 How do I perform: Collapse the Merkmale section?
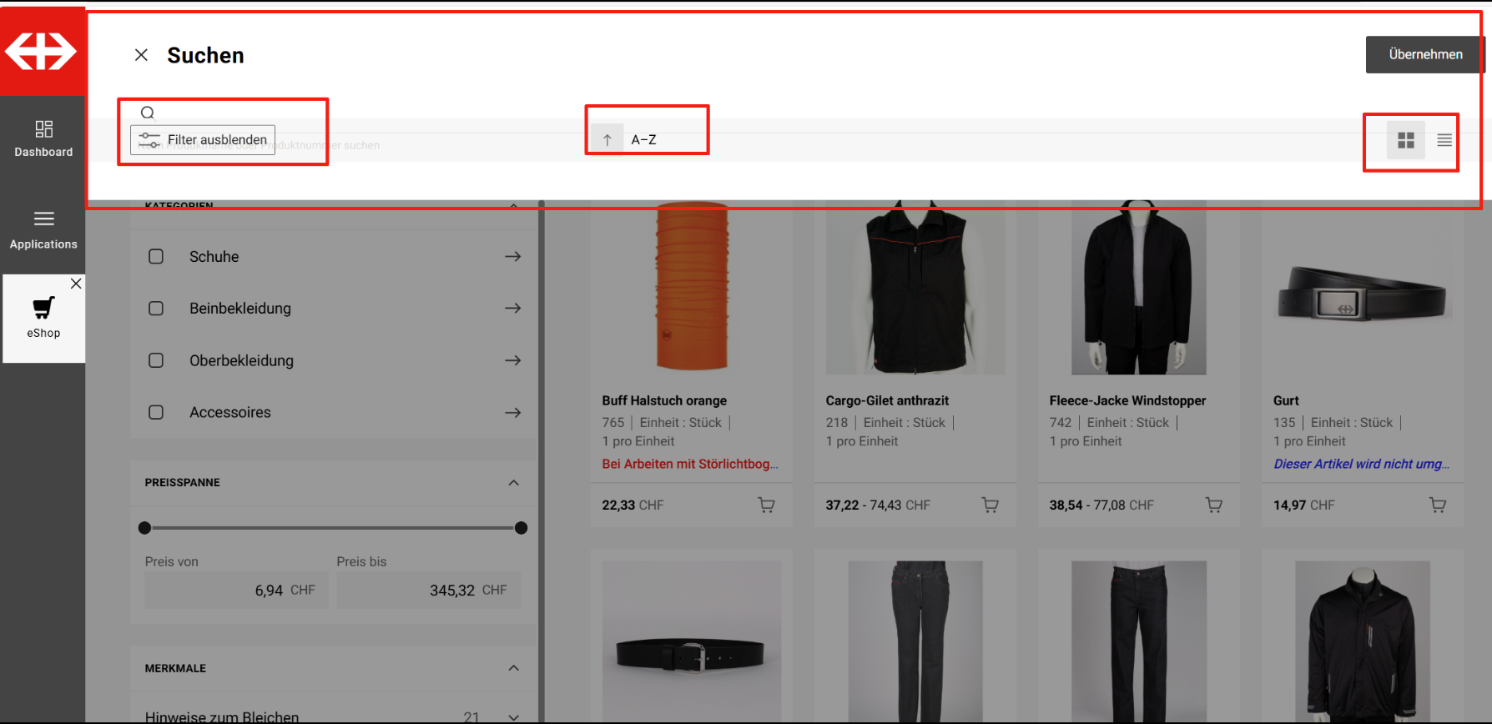pos(513,668)
